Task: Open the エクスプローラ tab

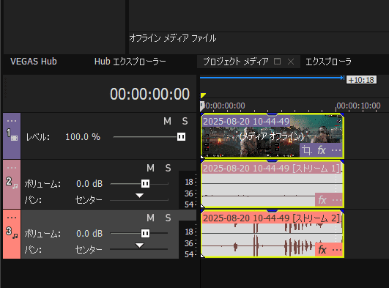Action: (328, 62)
